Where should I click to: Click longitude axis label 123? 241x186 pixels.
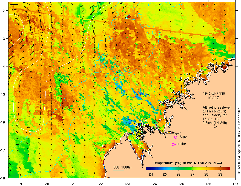(x=127, y=184)
